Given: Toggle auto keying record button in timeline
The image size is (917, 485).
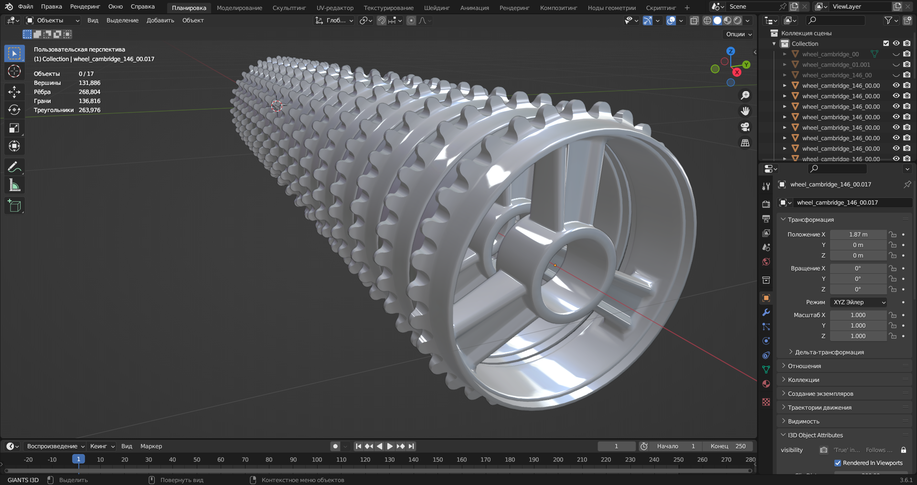Looking at the screenshot, I should pyautogui.click(x=335, y=446).
